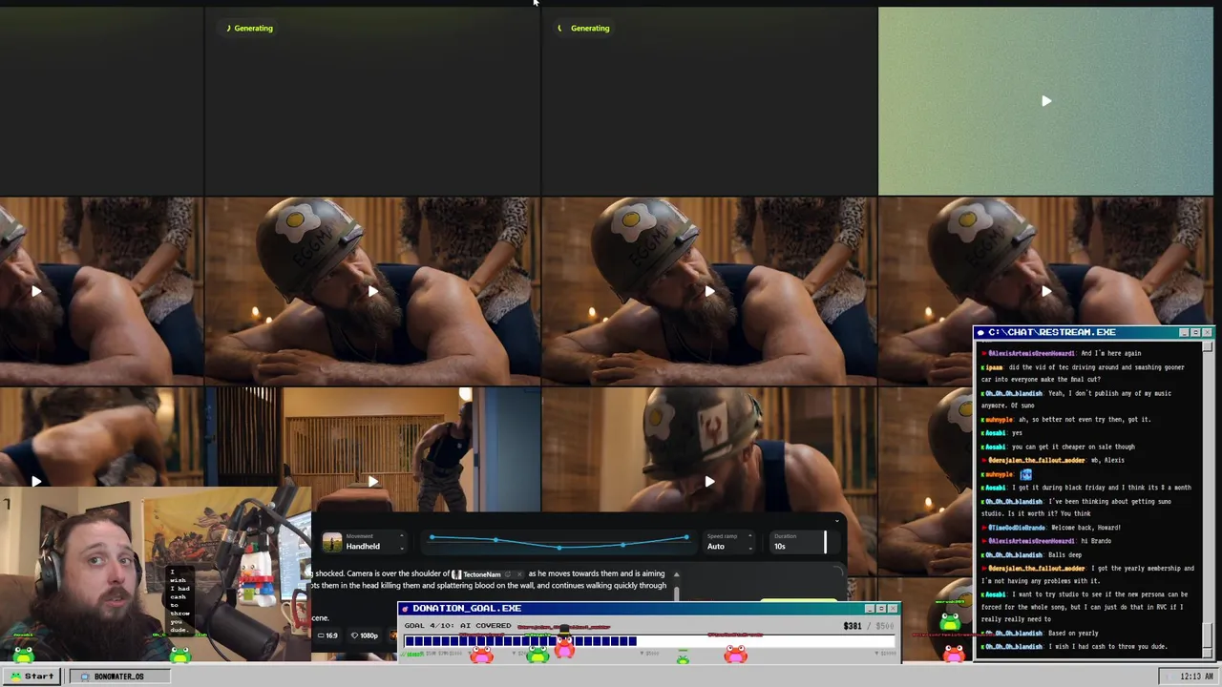Image resolution: width=1222 pixels, height=687 pixels.
Task: Open the second Generating video tile
Action: 708,101
